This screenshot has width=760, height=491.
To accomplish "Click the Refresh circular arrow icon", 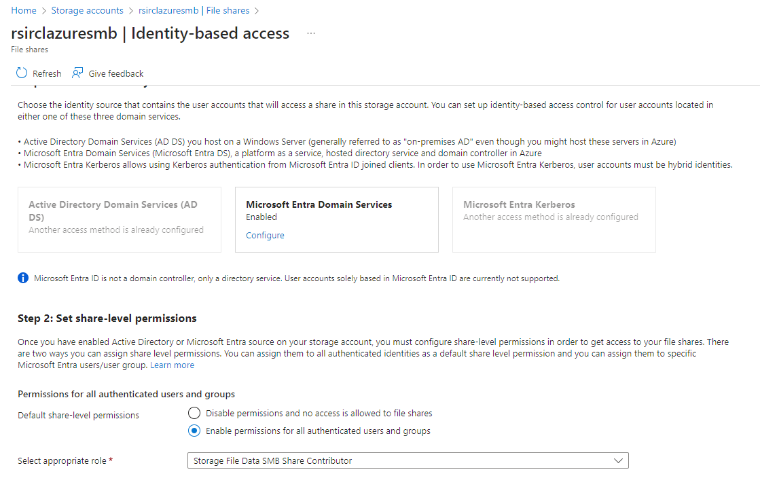I will [22, 73].
